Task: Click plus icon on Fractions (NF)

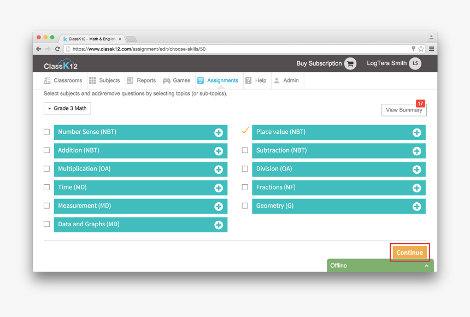Action: tap(416, 188)
